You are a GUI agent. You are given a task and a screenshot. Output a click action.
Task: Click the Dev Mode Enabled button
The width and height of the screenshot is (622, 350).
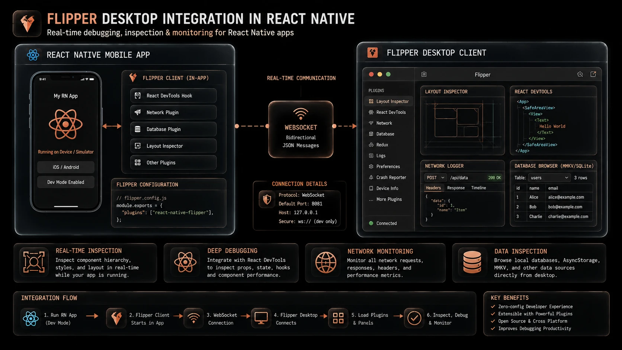[66, 182]
